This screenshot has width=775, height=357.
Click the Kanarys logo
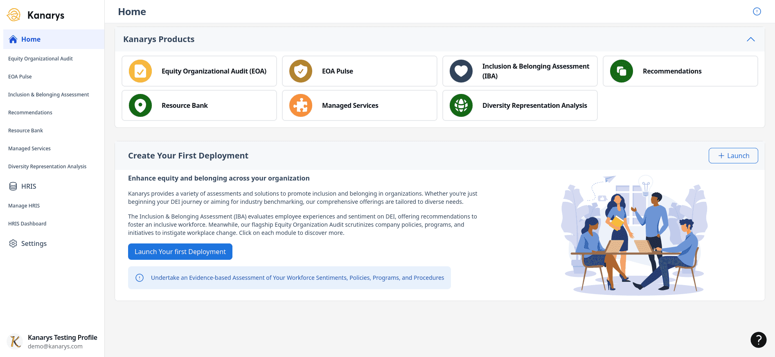(36, 15)
